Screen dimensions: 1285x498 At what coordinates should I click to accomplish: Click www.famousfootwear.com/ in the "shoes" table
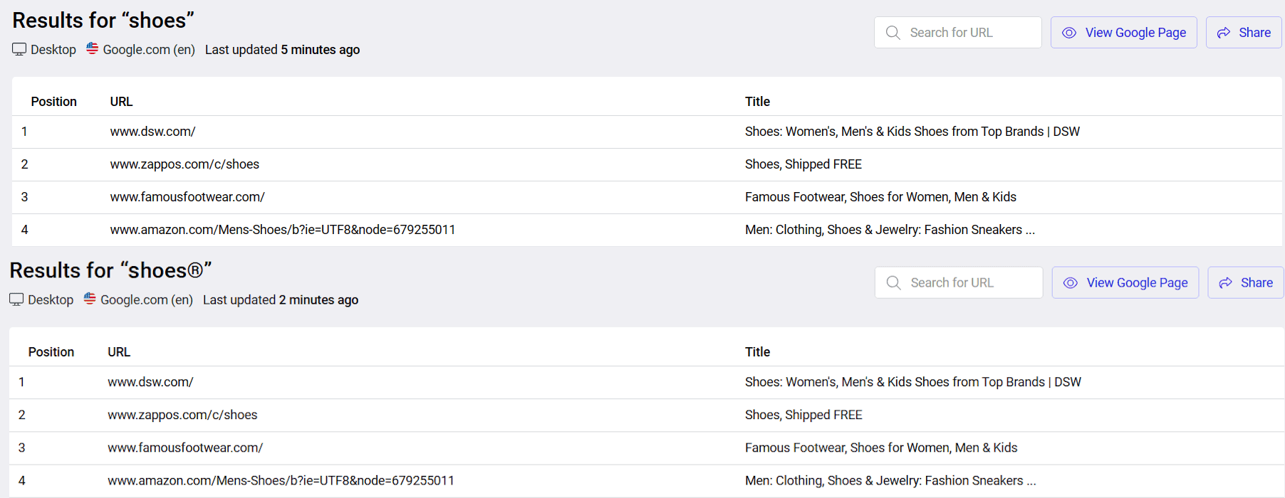[187, 197]
